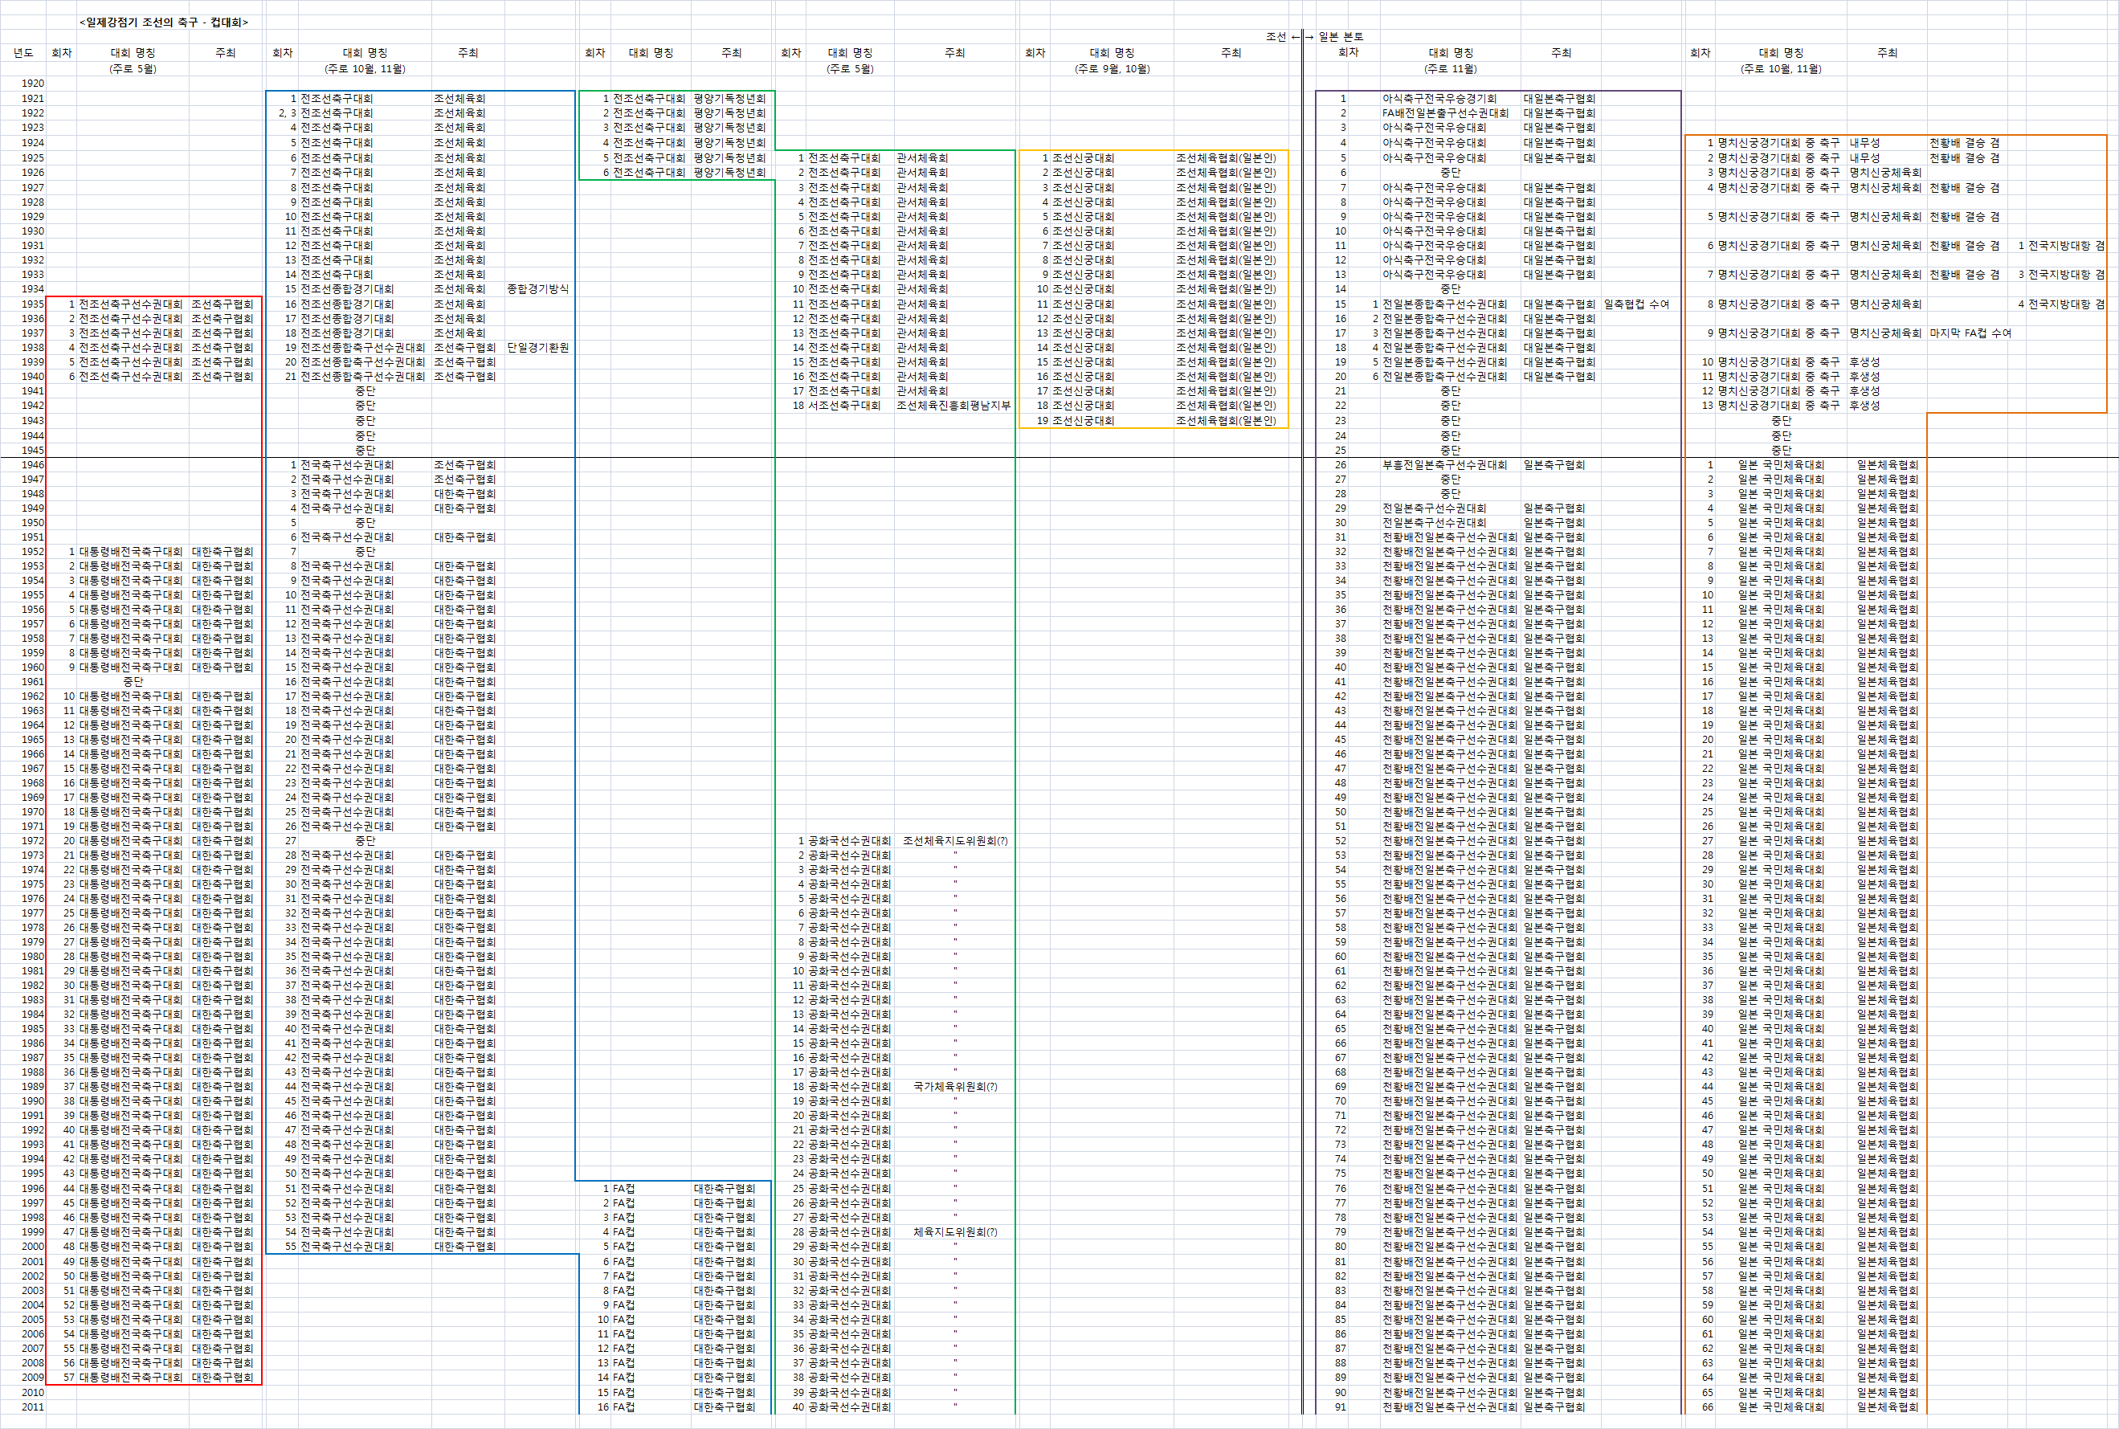This screenshot has height=1429, width=2119.
Task: Select the '(주로 9월, 10월)' note cell
Action: (x=1111, y=68)
